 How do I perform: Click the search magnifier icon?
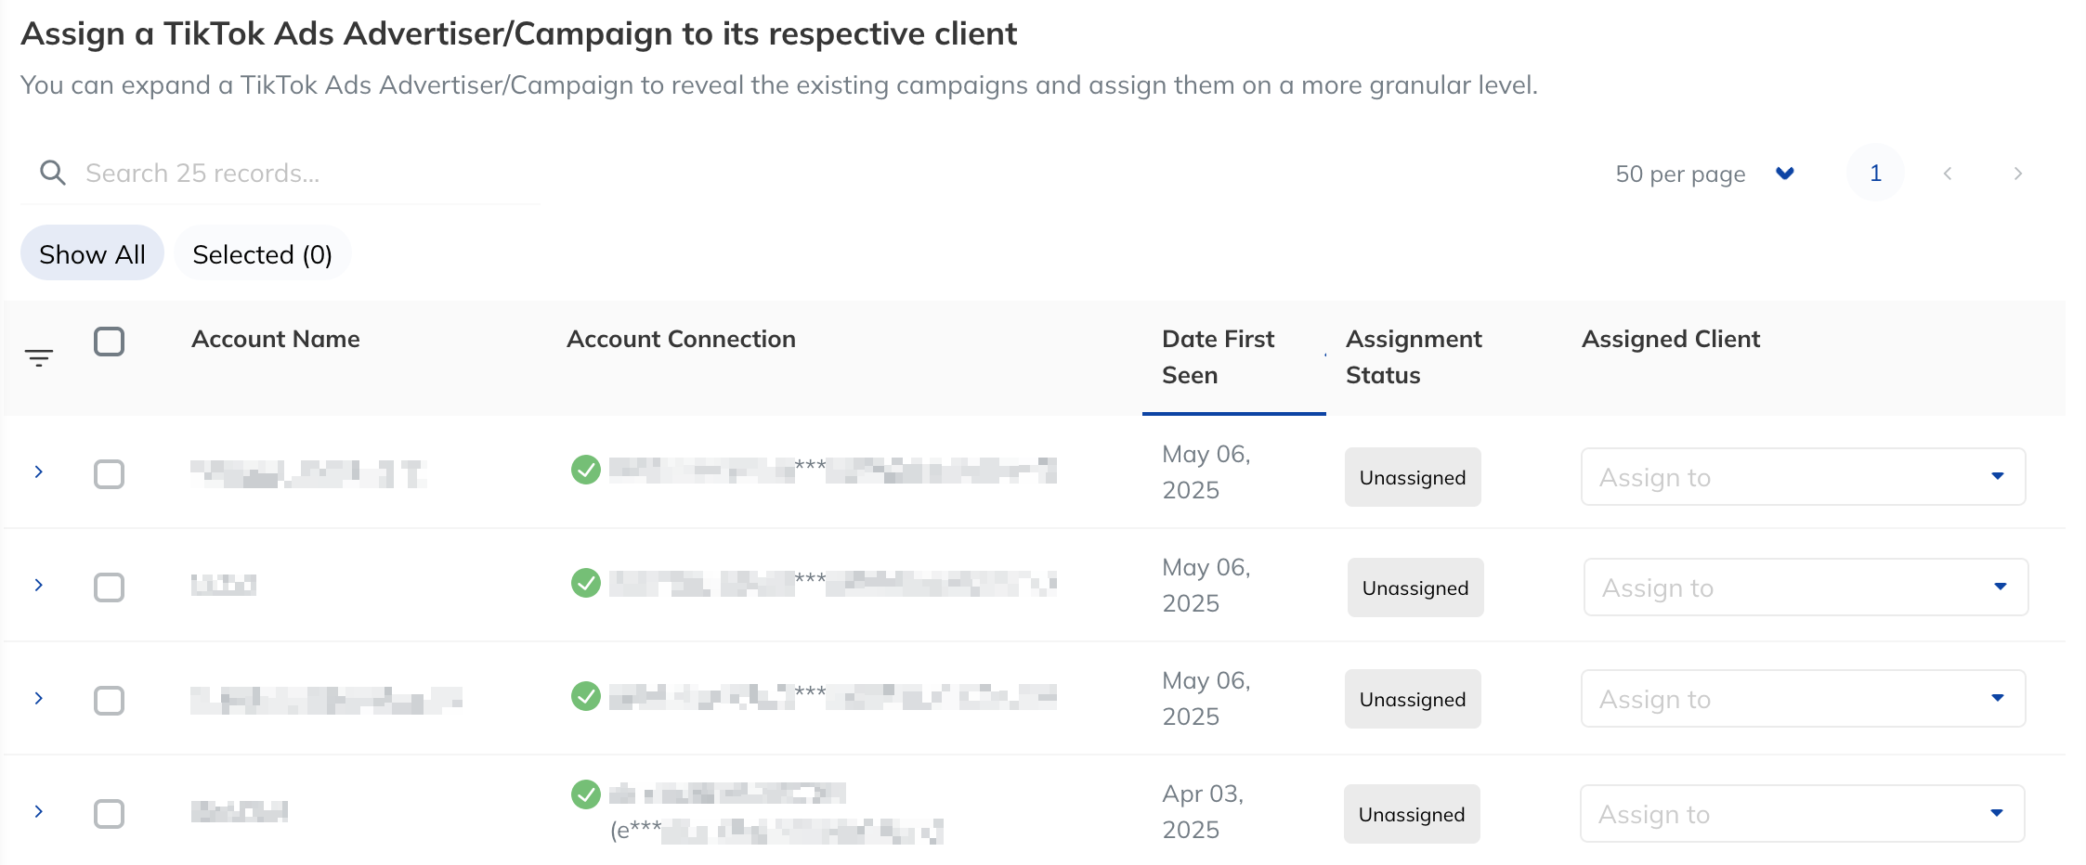pyautogui.click(x=53, y=173)
